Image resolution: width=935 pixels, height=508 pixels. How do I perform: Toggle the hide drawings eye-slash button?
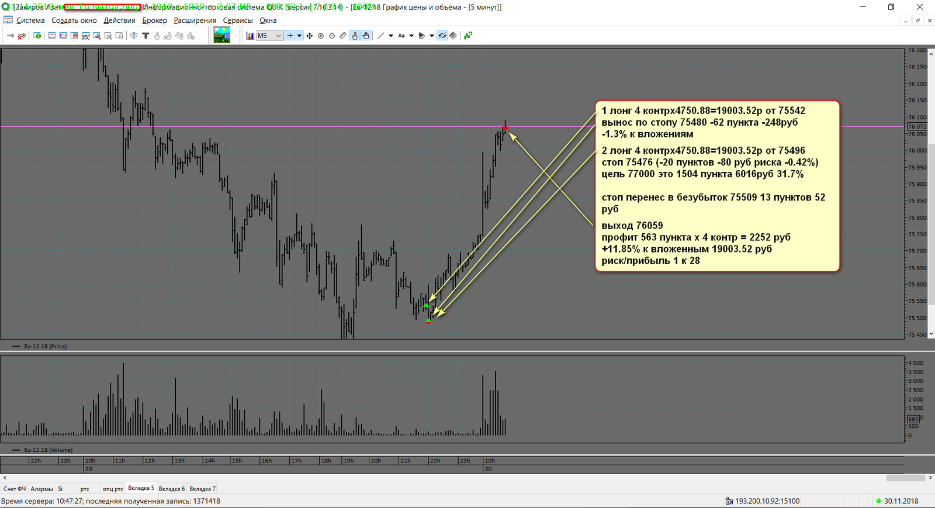(x=442, y=36)
